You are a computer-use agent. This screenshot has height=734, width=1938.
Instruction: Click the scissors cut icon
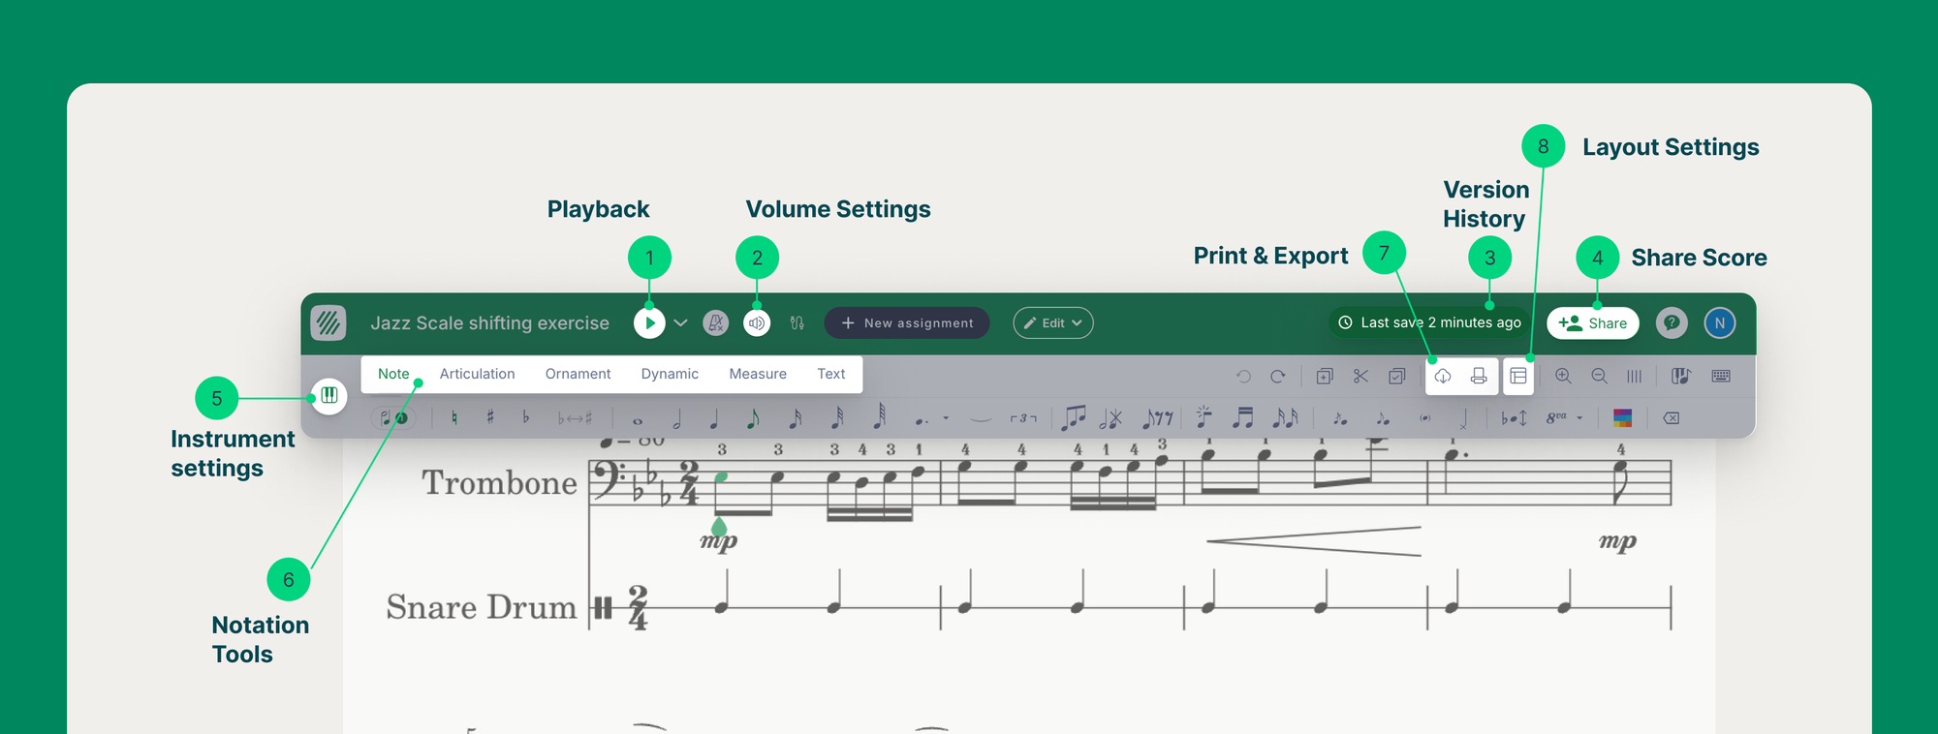pos(1360,377)
